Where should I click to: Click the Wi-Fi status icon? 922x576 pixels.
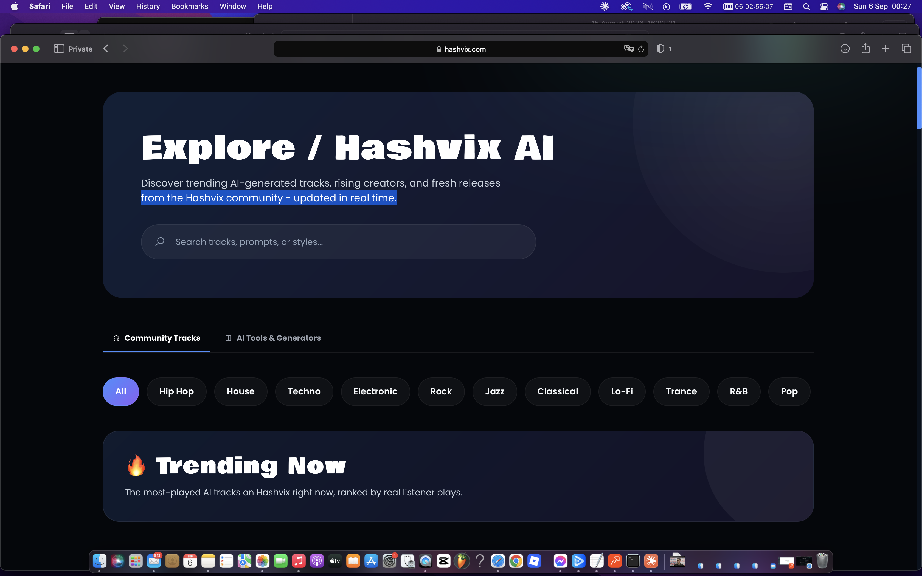click(x=707, y=7)
